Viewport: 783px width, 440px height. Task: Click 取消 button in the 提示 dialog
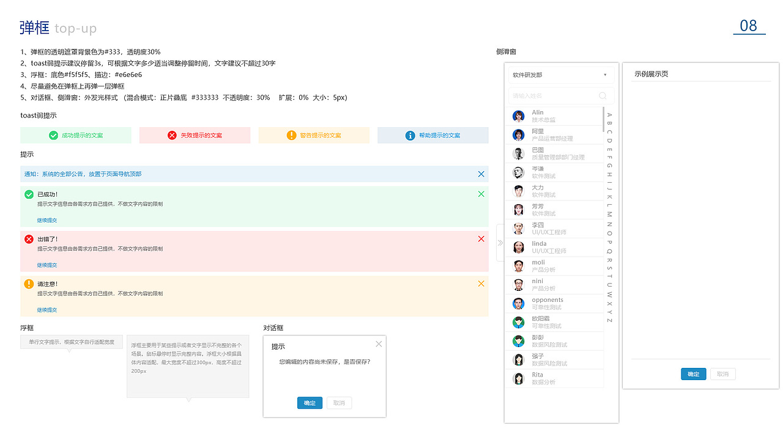340,403
